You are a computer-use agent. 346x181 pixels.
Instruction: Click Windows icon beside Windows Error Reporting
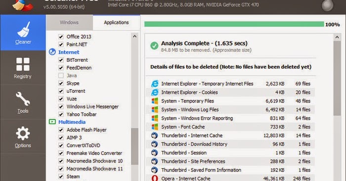point(155,118)
